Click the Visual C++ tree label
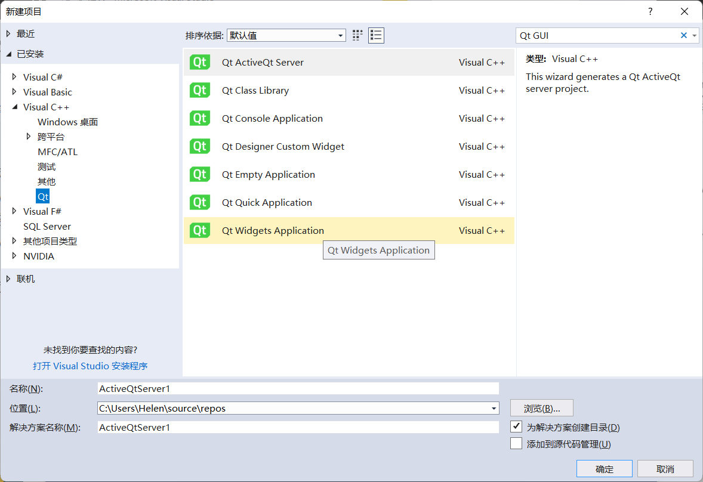Image resolution: width=703 pixels, height=482 pixels. (x=46, y=107)
